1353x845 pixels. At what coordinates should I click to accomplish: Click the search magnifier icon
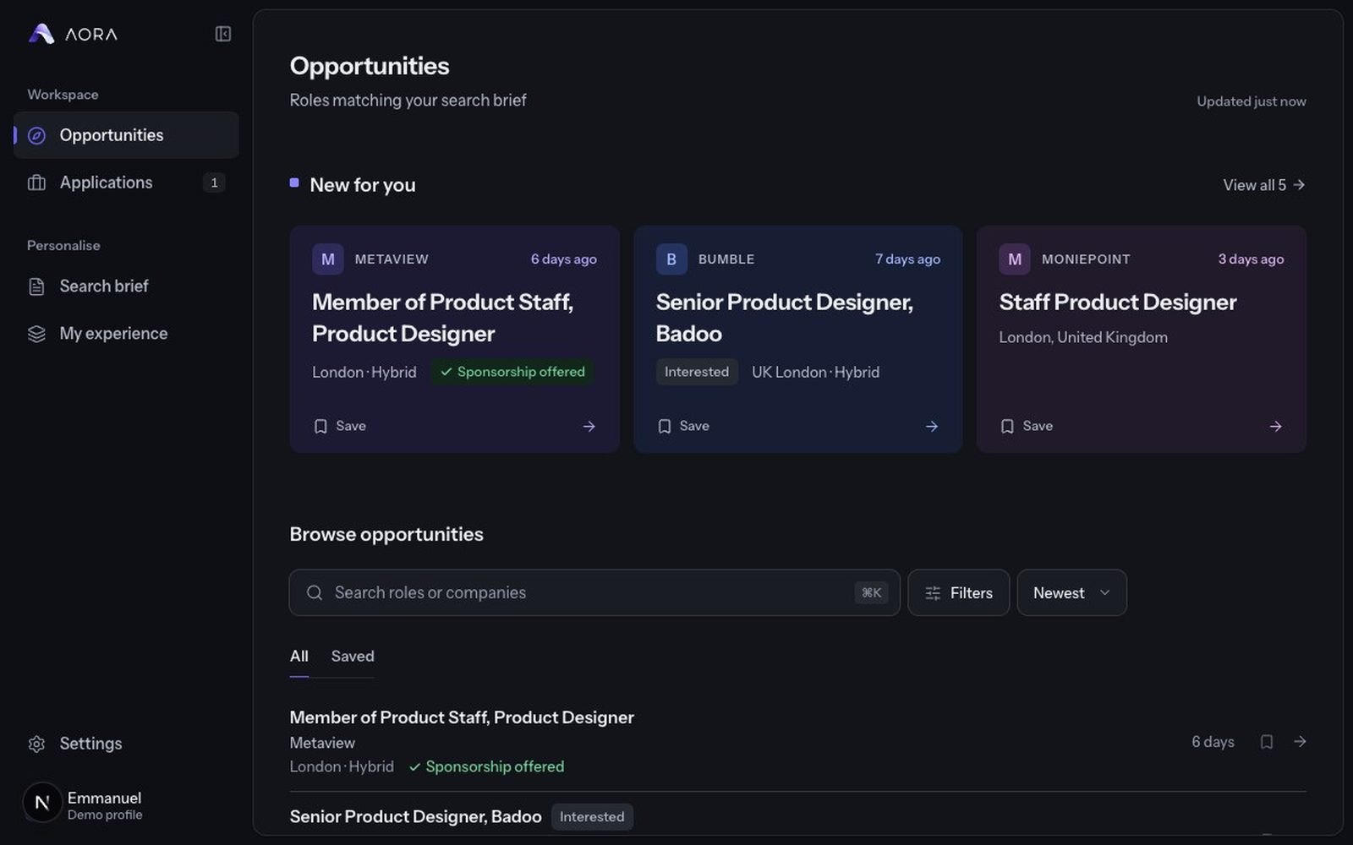point(315,593)
